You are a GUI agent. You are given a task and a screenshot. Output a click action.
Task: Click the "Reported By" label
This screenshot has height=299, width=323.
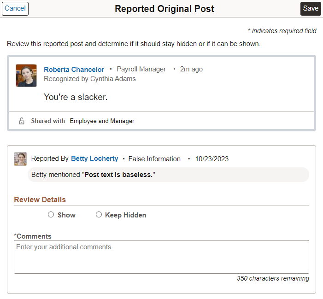(50, 158)
